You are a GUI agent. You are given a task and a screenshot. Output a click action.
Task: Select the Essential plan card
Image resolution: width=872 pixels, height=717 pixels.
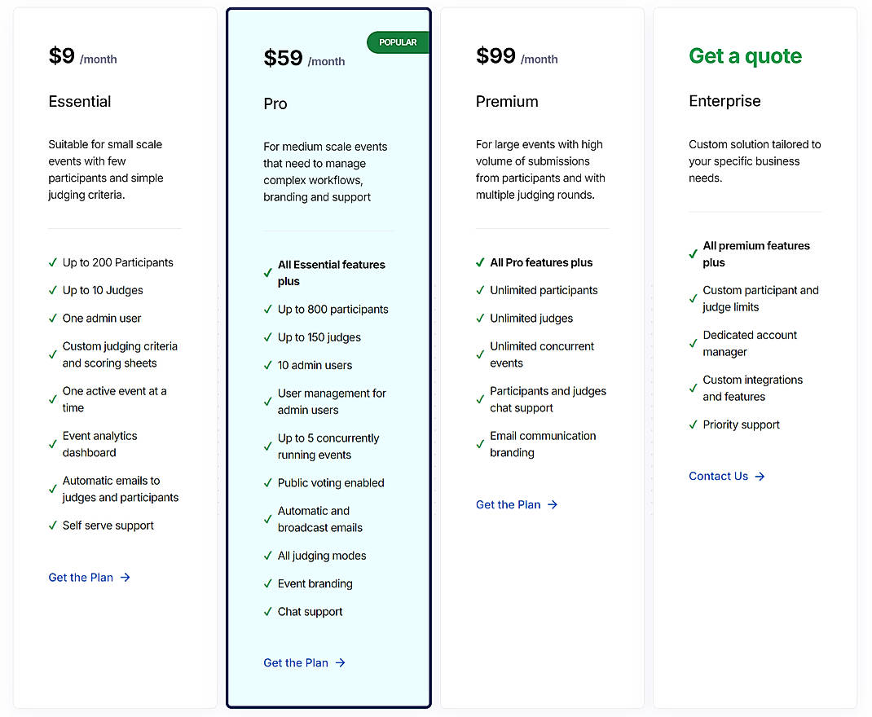pos(114,358)
